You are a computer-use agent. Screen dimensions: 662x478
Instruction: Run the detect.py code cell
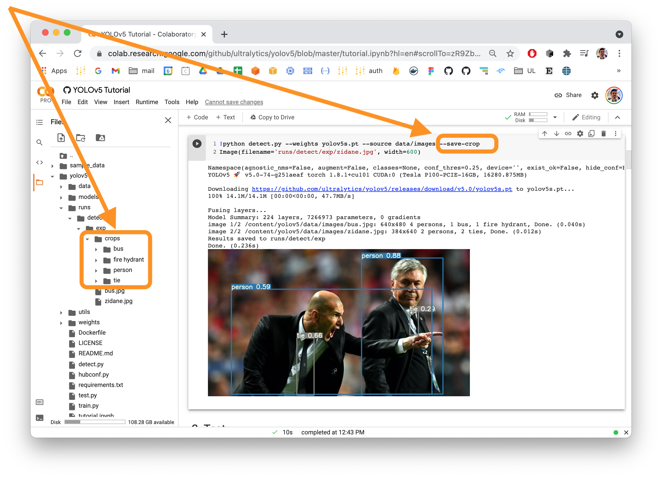tap(197, 143)
